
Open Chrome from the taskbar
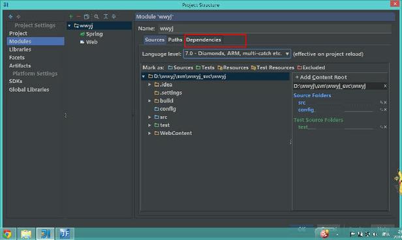[7, 234]
